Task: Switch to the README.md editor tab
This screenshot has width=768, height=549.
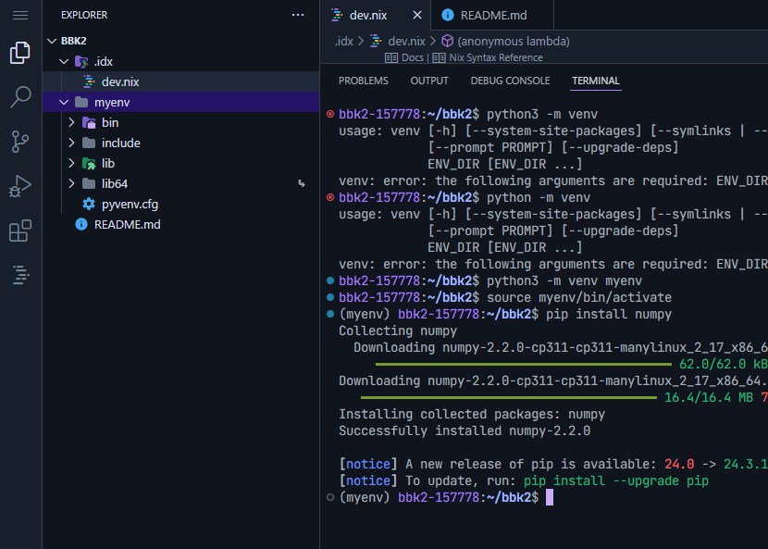Action: point(493,15)
